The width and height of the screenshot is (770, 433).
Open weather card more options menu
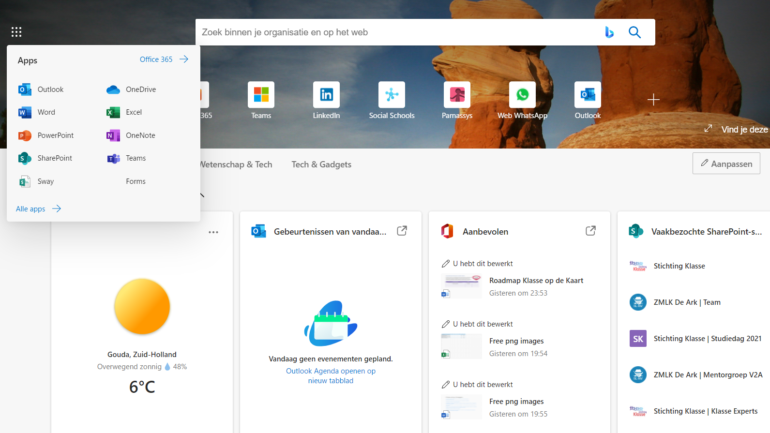(213, 232)
